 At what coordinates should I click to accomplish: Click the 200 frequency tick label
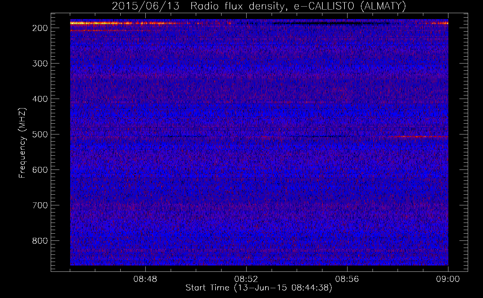click(40, 28)
